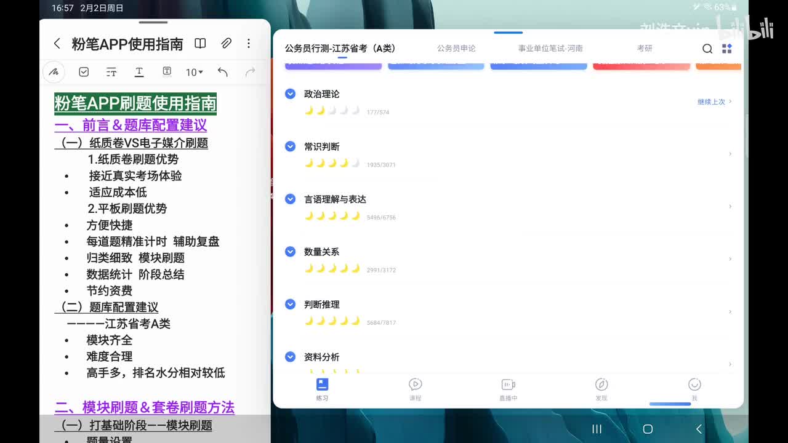Open the category grid icon
This screenshot has height=443, width=788.
[727, 49]
